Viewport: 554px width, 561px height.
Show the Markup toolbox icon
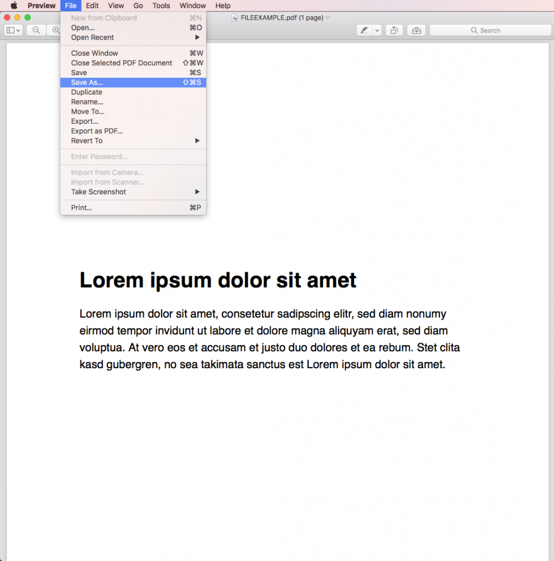click(x=416, y=31)
